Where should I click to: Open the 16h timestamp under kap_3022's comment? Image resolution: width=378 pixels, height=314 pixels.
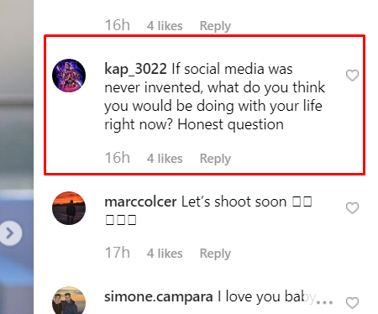pyautogui.click(x=118, y=158)
